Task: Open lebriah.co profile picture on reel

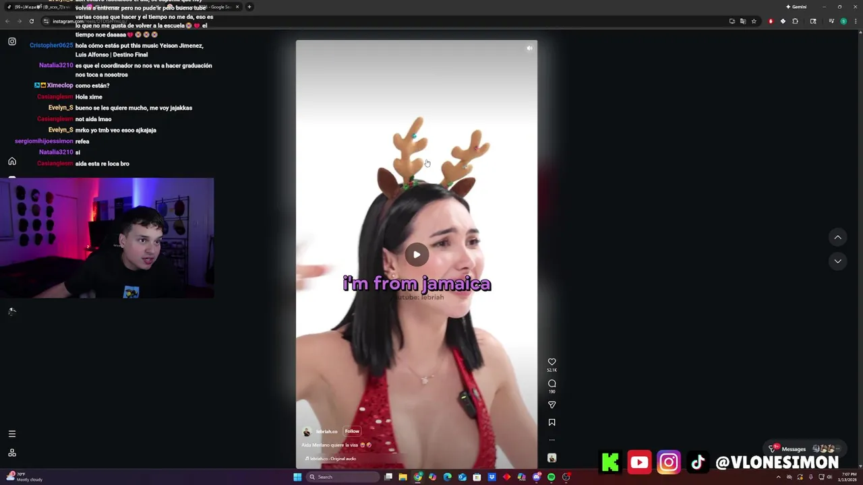Action: pos(307,432)
